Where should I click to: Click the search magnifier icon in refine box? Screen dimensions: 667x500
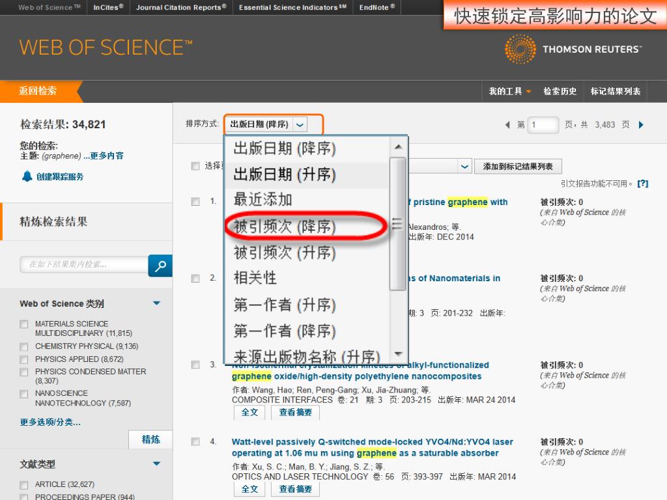(x=160, y=266)
